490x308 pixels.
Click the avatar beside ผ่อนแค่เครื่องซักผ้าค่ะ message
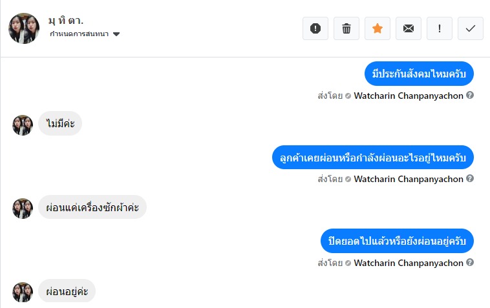pyautogui.click(x=23, y=208)
